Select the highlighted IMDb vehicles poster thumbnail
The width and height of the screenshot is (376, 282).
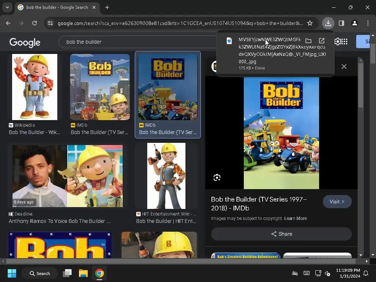point(168,87)
